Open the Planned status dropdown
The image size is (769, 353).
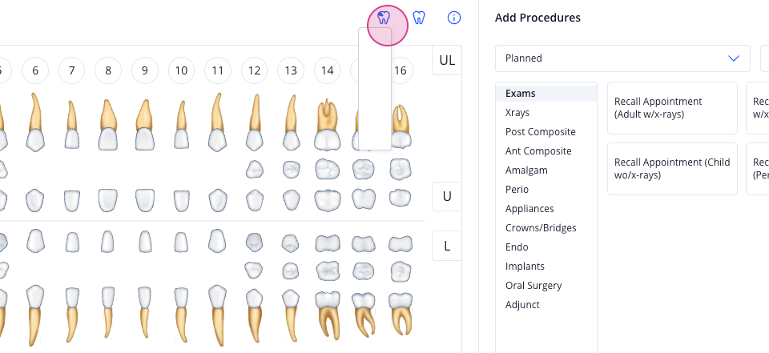click(623, 58)
